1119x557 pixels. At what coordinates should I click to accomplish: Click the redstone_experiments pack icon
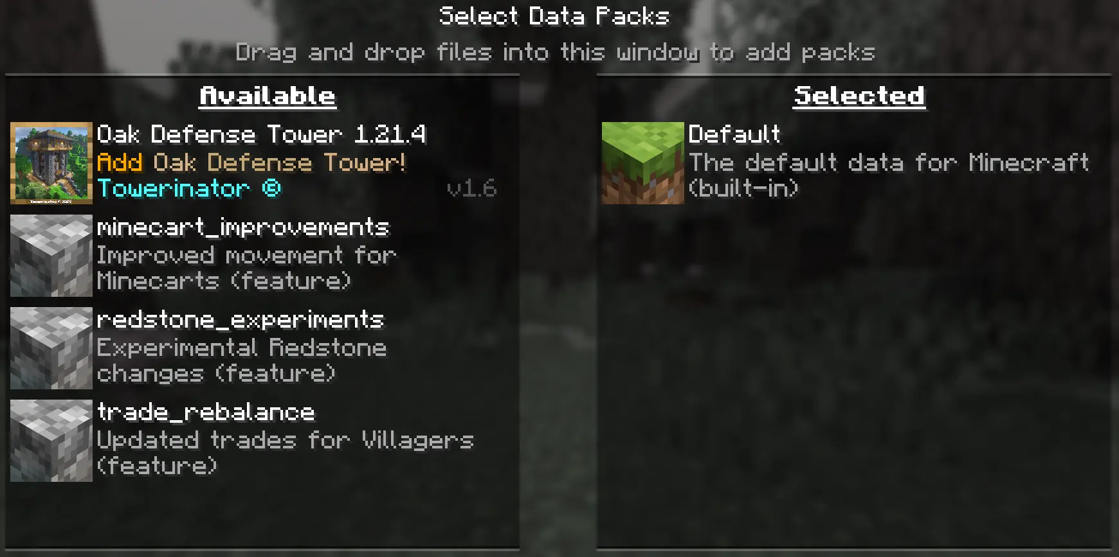pos(51,348)
